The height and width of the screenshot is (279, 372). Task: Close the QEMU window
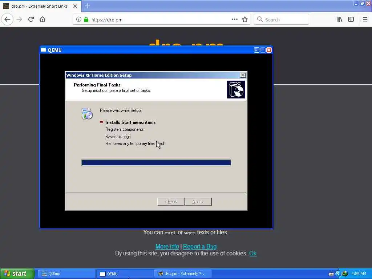point(269,50)
